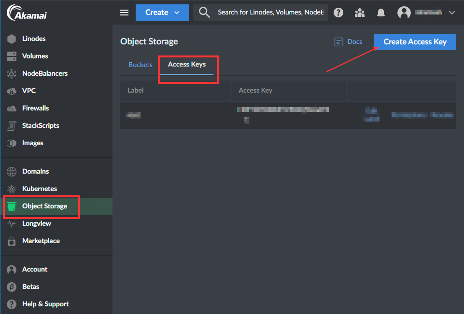Open Betas page

tap(30, 287)
